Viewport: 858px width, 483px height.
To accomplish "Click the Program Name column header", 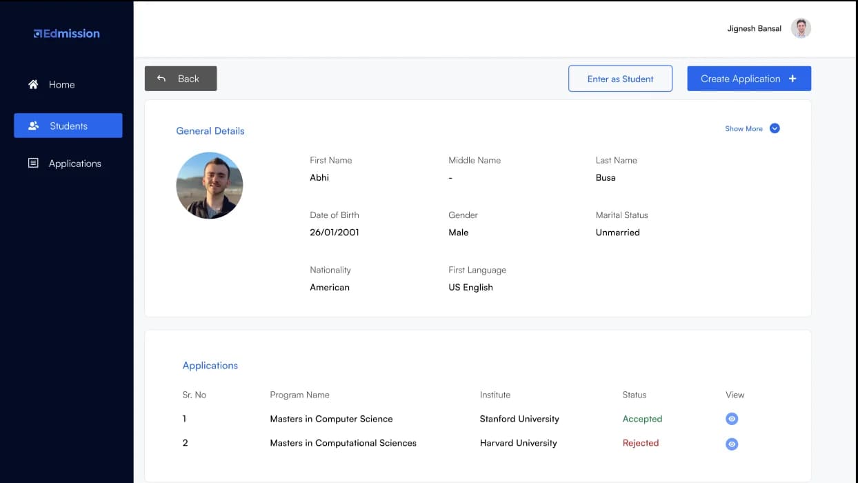I will 299,395.
